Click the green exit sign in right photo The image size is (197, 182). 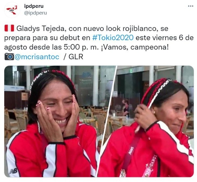point(131,71)
